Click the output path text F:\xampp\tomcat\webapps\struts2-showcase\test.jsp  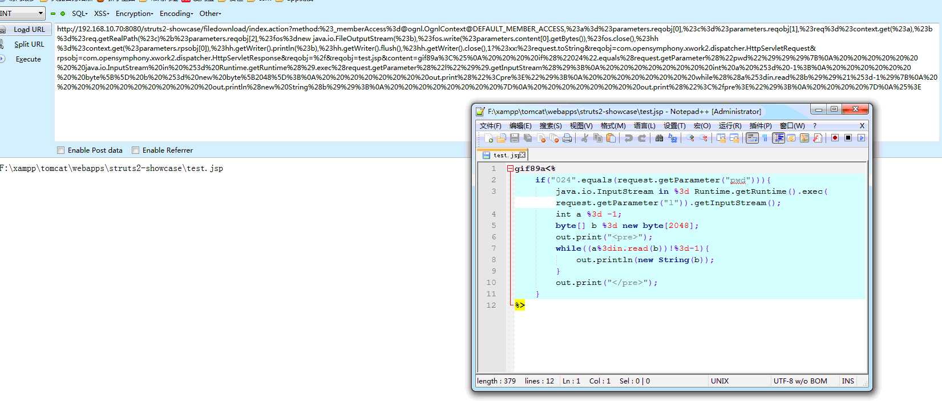point(112,169)
